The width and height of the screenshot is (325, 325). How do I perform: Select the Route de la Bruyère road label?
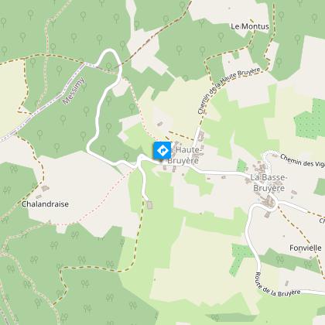(277, 286)
